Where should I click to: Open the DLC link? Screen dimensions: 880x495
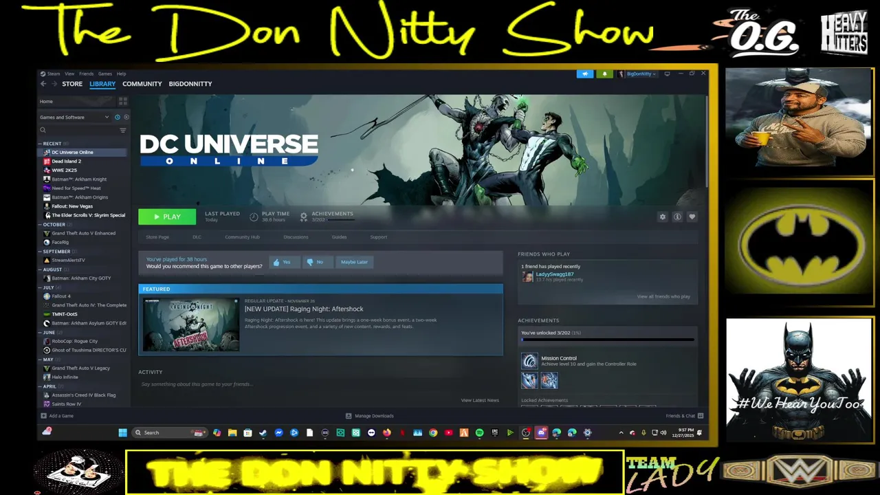(x=197, y=237)
